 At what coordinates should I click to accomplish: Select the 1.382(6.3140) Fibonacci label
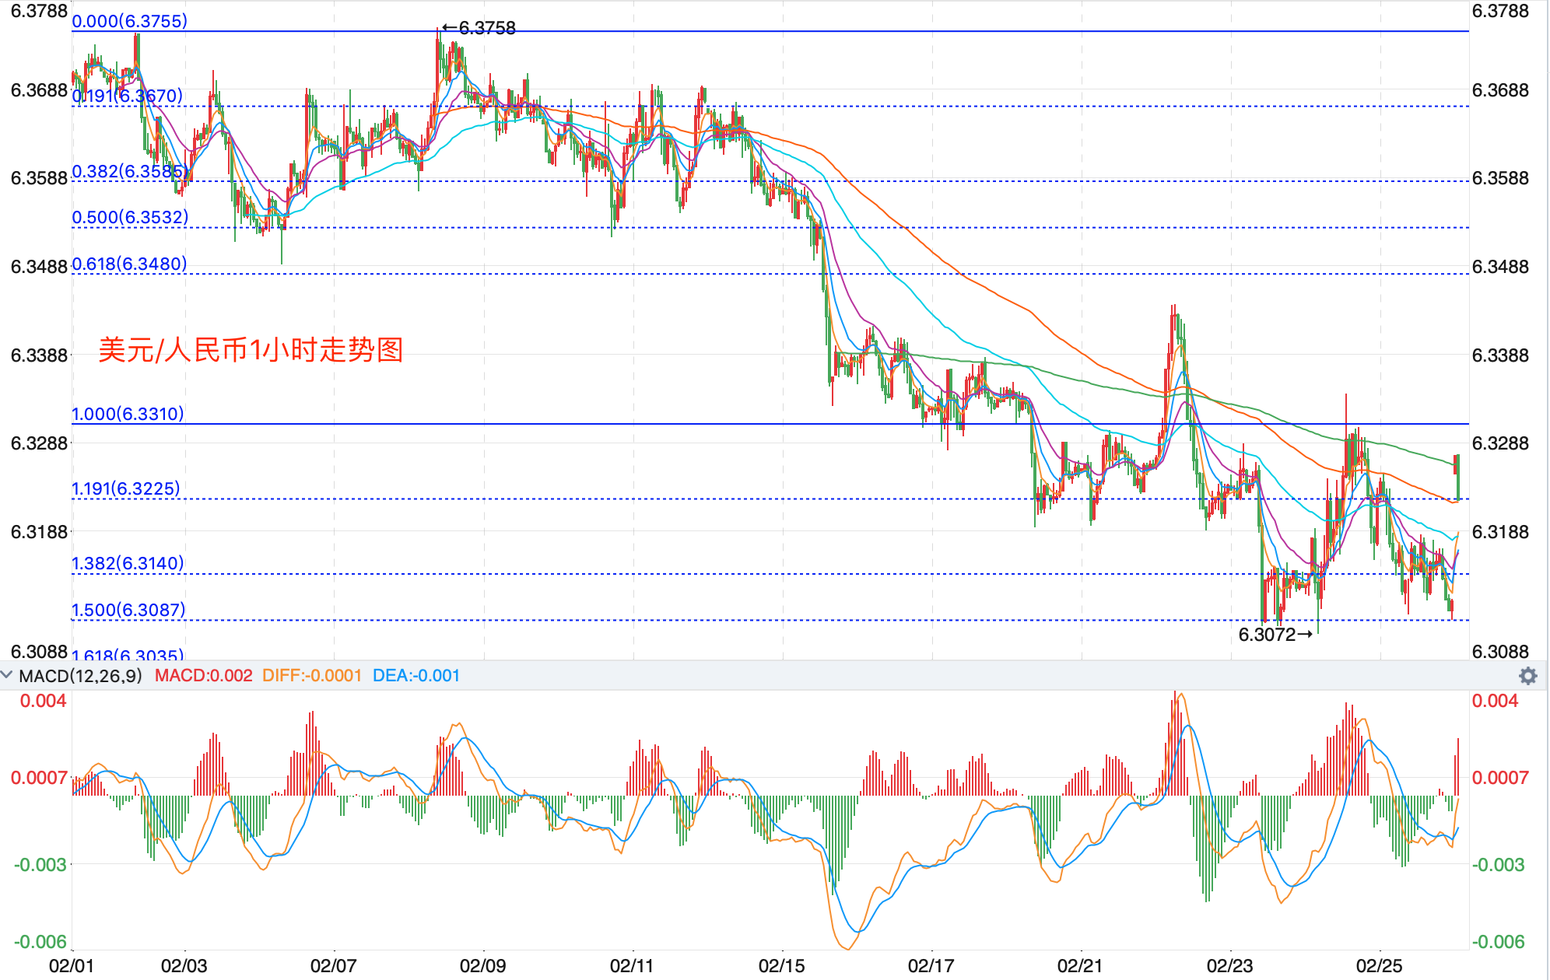(128, 563)
